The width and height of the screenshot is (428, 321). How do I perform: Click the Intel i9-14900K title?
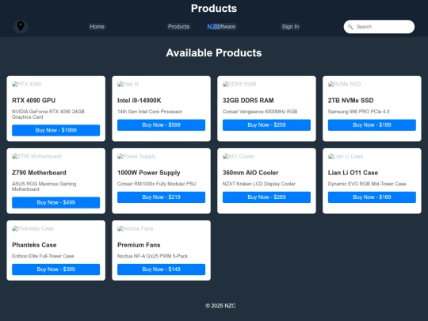(139, 101)
